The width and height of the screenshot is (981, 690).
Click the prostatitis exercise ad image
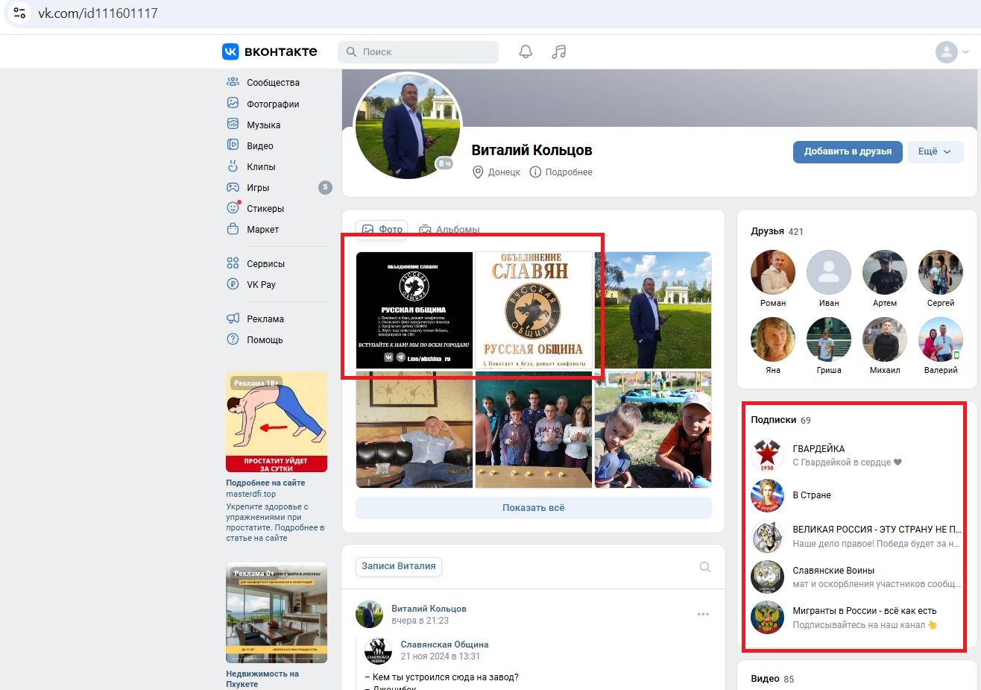click(277, 422)
